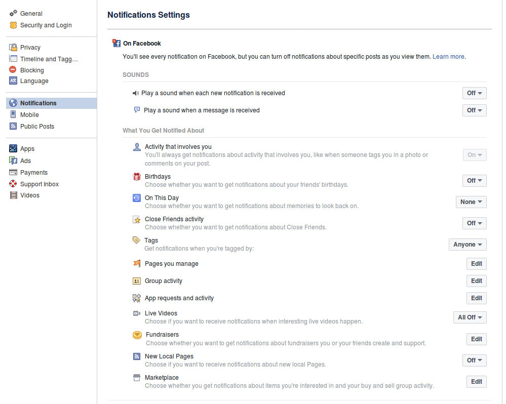Screen dimensions: 506x404
Task: Click the Tags label icon
Action: (x=137, y=240)
